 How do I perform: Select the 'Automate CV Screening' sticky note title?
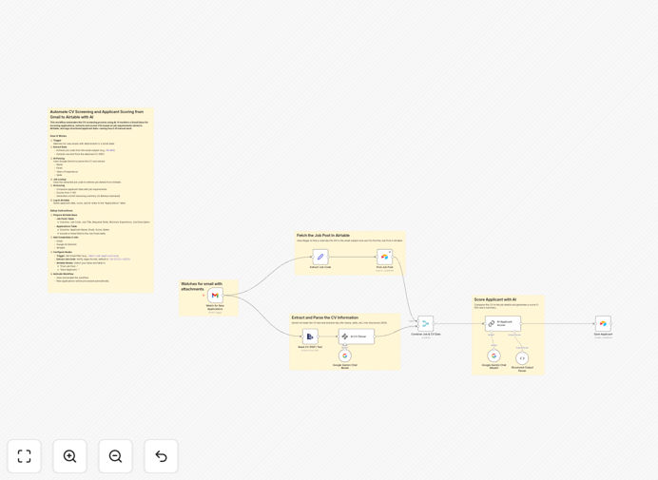97,115
